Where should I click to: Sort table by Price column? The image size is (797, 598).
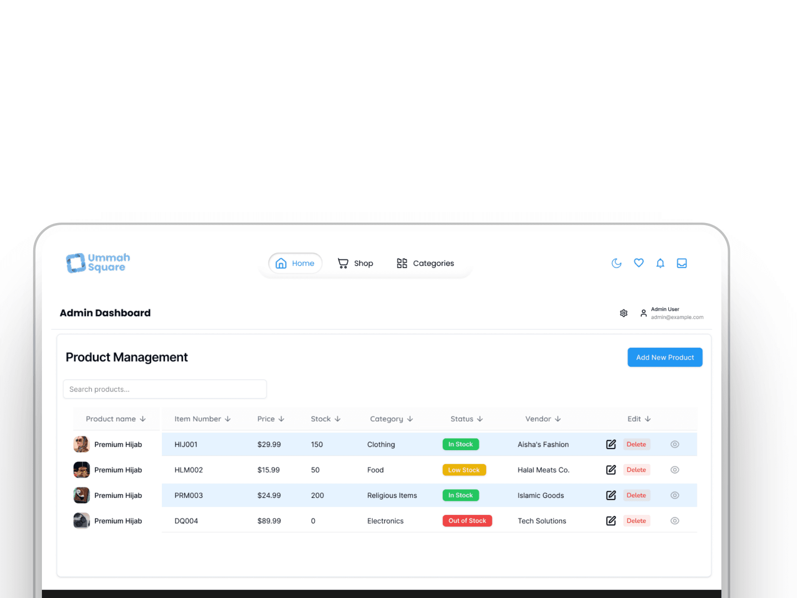click(x=270, y=419)
